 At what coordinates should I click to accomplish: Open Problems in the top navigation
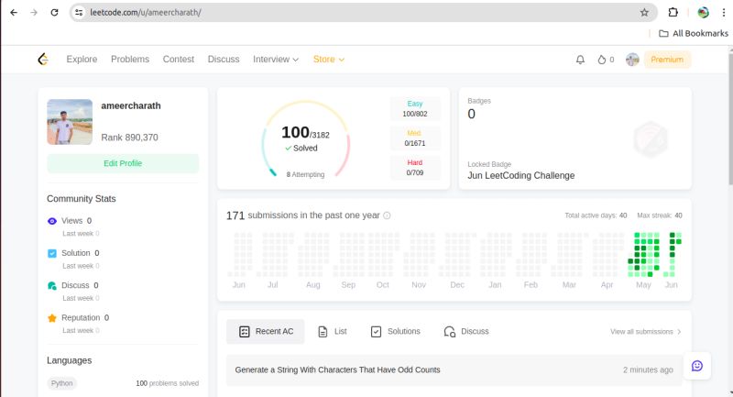click(130, 60)
